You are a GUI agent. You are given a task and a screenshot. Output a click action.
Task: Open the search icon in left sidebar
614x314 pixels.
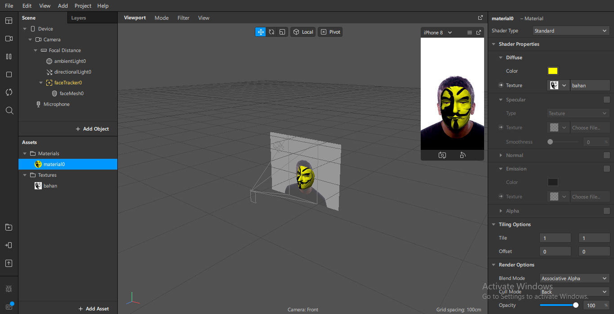pyautogui.click(x=9, y=110)
